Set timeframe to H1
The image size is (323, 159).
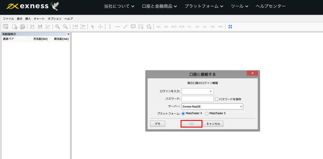coord(189,27)
